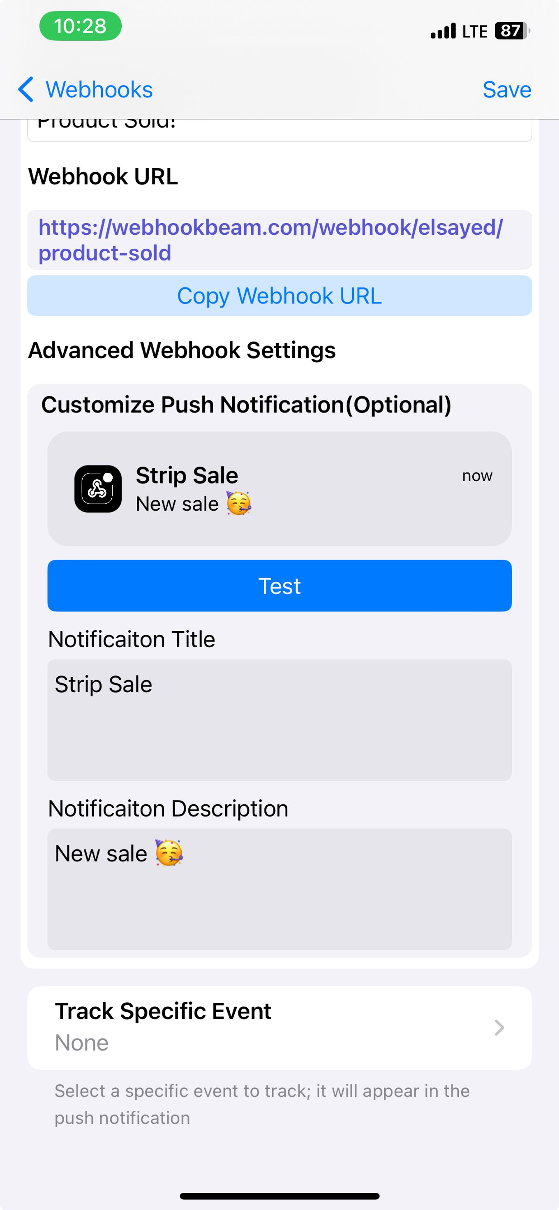Open the webhookbeam.com product-sold URL link
This screenshot has width=559, height=1210.
coord(271,240)
